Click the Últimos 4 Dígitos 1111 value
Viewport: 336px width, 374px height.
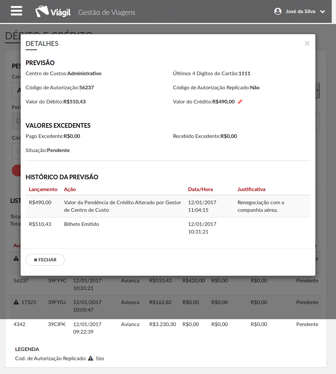pyautogui.click(x=244, y=74)
